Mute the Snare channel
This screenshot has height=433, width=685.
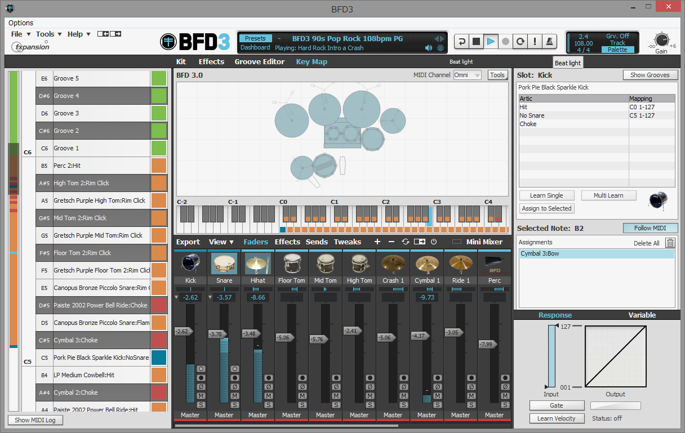pyautogui.click(x=235, y=396)
